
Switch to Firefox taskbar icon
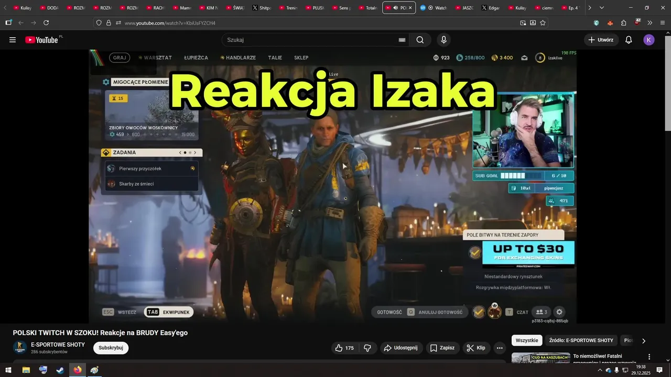pyautogui.click(x=78, y=370)
